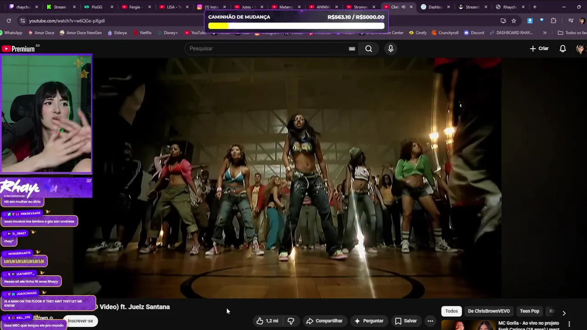The height and width of the screenshot is (330, 587).
Task: Open the Todos os favoritos folder
Action: (x=572, y=33)
